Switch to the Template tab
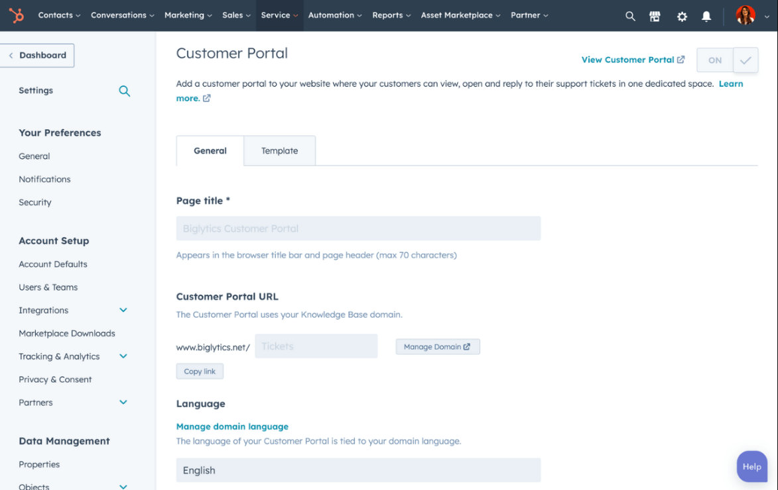Screen dimensions: 778x490 [279, 150]
